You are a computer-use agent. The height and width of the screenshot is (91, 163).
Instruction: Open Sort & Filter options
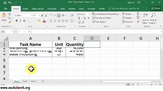coord(145,18)
